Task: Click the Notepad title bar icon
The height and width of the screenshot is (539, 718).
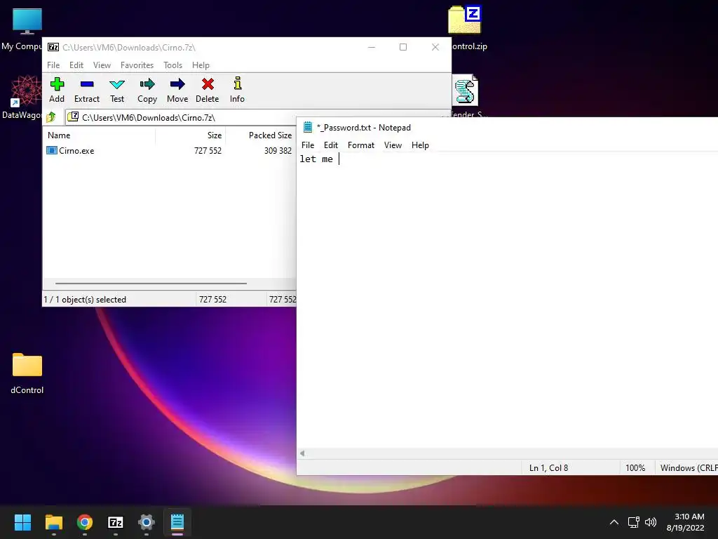Action: [x=308, y=127]
